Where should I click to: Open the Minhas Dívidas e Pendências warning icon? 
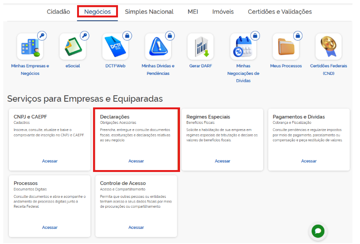pyautogui.click(x=158, y=47)
